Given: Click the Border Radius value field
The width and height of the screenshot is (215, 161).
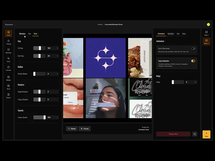Looking at the screenshot, I should 53,74.
